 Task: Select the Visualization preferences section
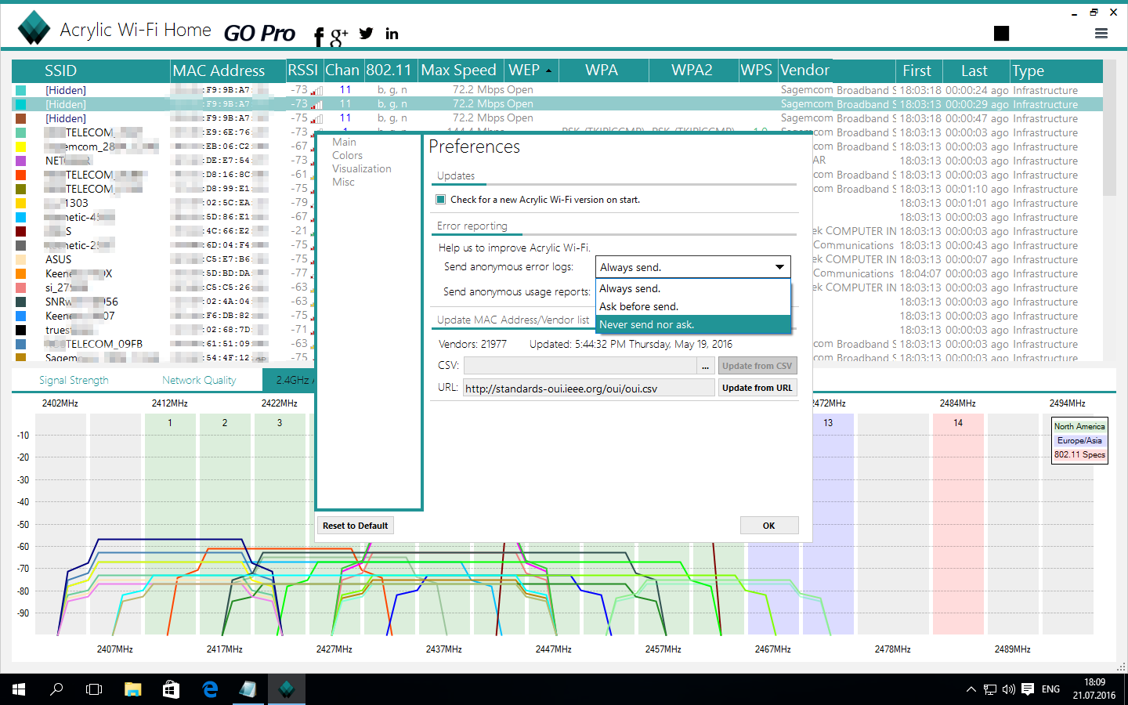(361, 168)
